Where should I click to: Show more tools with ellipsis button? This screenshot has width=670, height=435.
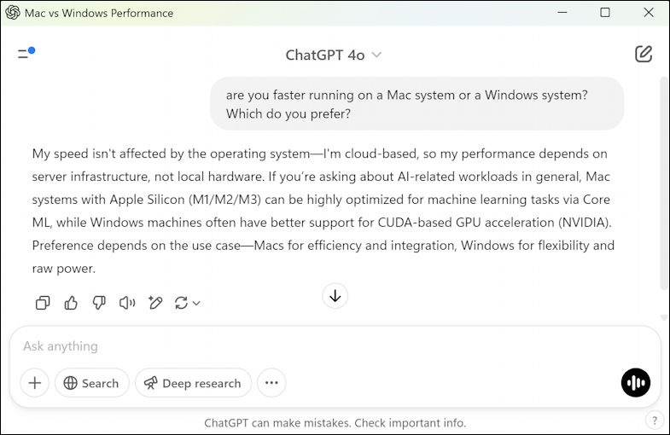(x=271, y=383)
